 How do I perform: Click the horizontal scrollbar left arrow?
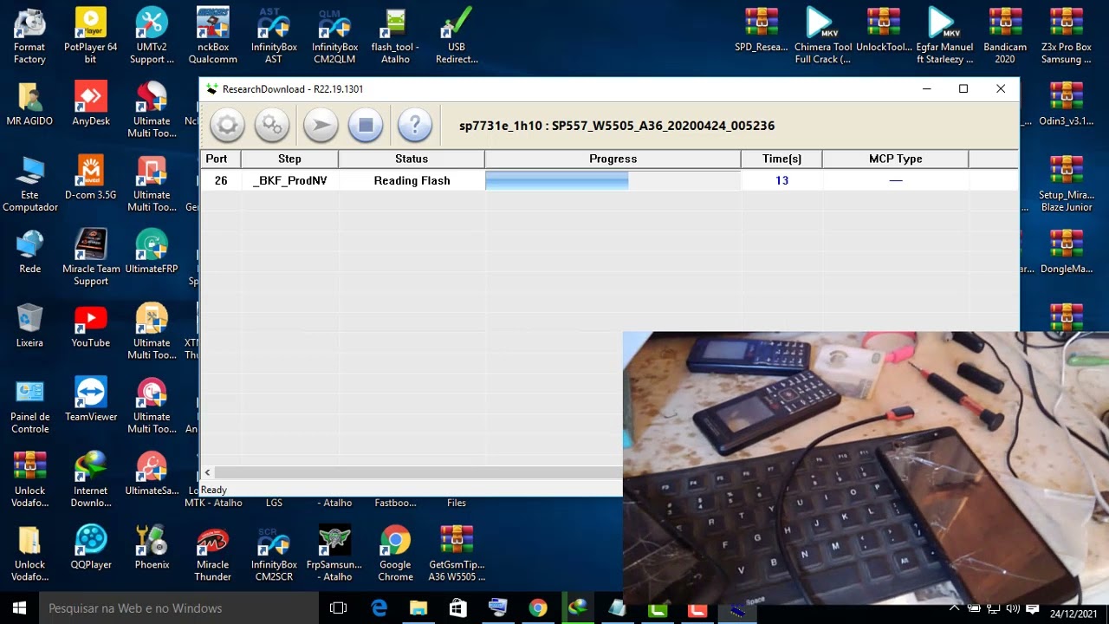pyautogui.click(x=207, y=472)
